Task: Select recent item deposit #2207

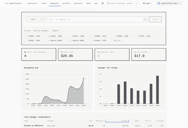Action: click(56, 40)
